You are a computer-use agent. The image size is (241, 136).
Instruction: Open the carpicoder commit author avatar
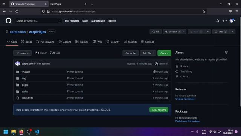[18, 63]
